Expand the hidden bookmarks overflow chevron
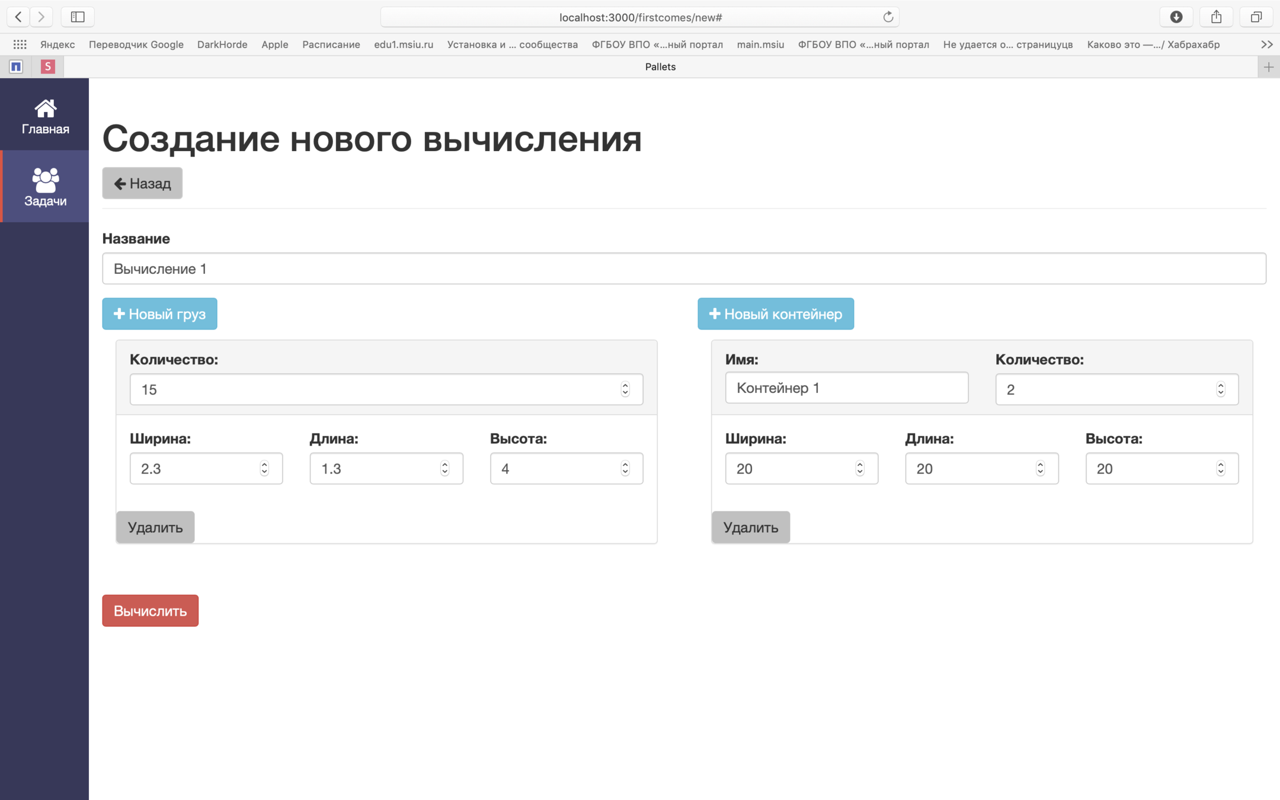 pyautogui.click(x=1266, y=44)
